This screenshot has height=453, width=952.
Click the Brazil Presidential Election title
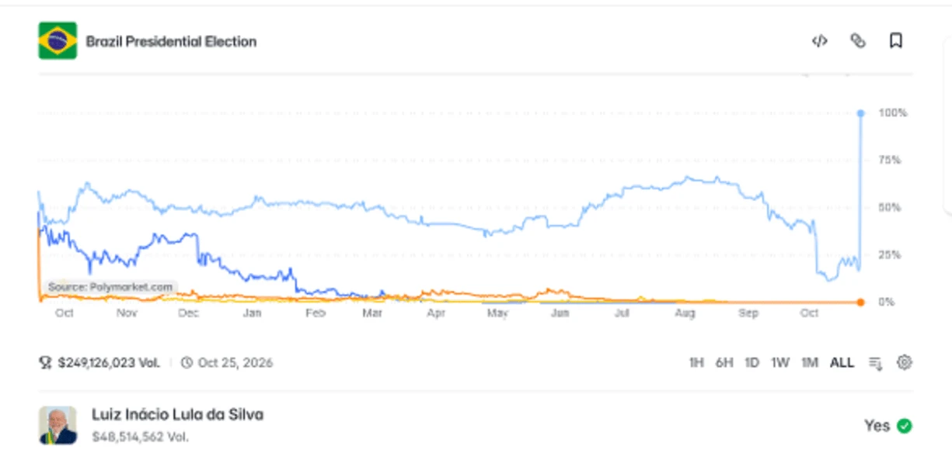171,41
